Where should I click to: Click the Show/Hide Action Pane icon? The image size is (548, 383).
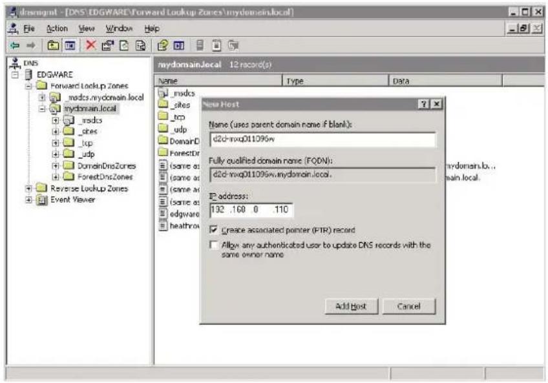coord(179,45)
